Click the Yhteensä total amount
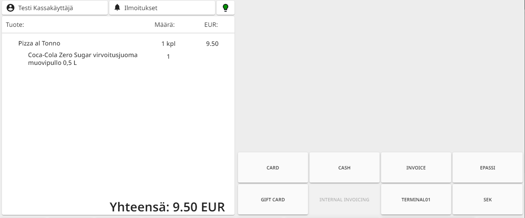Screen dimensions: 525x218 point(167,207)
